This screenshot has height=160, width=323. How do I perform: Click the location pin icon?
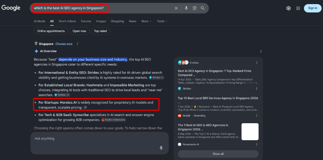point(36,44)
